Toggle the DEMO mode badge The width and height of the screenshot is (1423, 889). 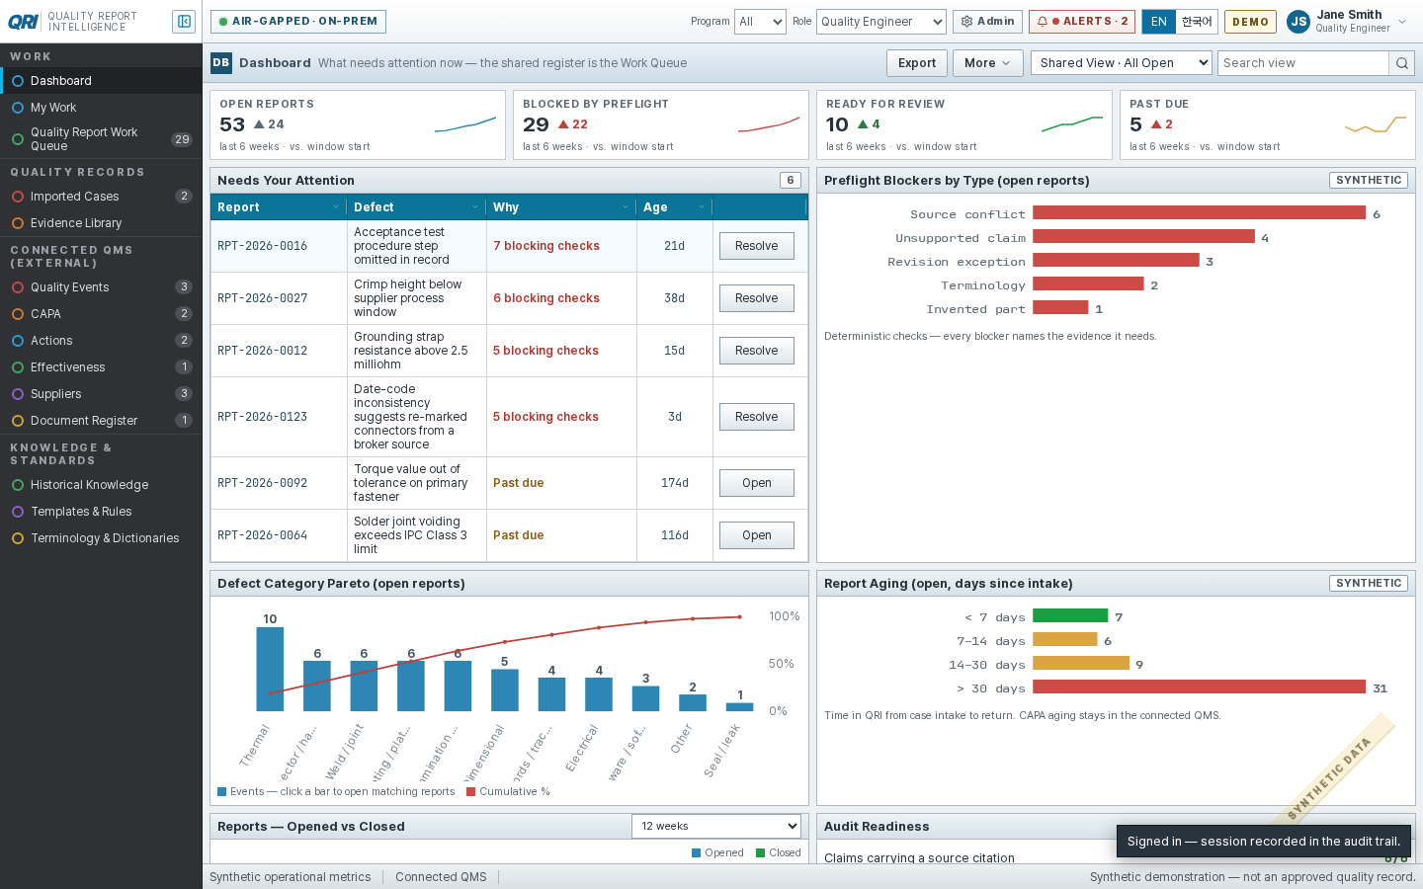[x=1250, y=22]
